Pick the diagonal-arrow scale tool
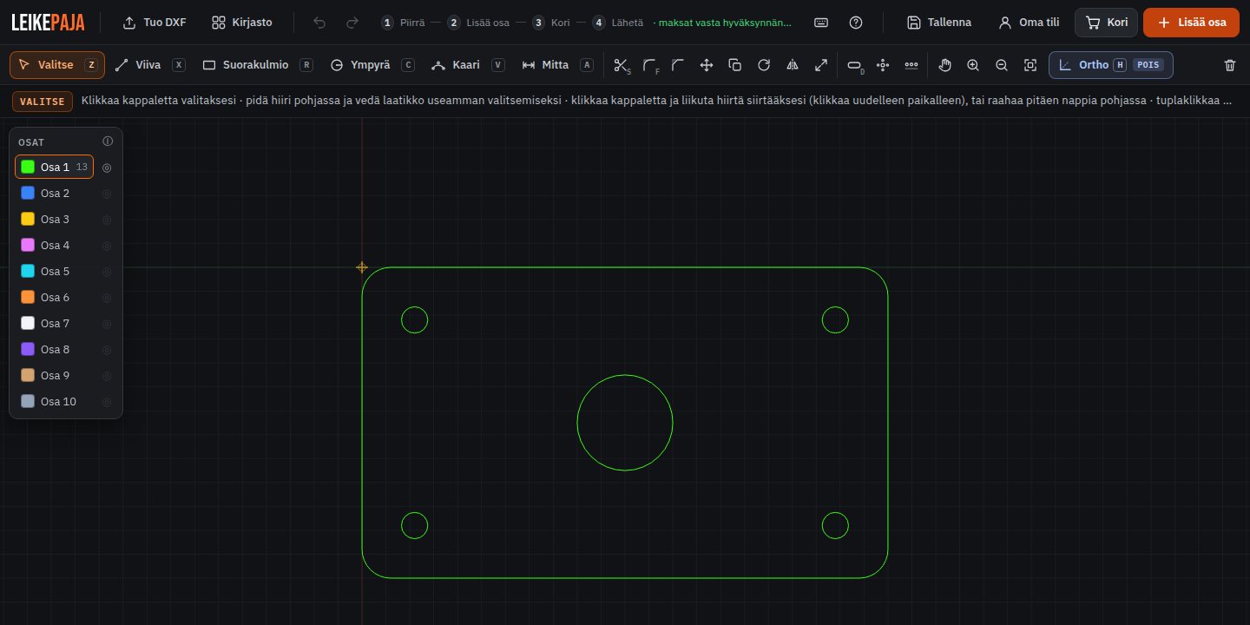The image size is (1250, 625). [x=821, y=65]
